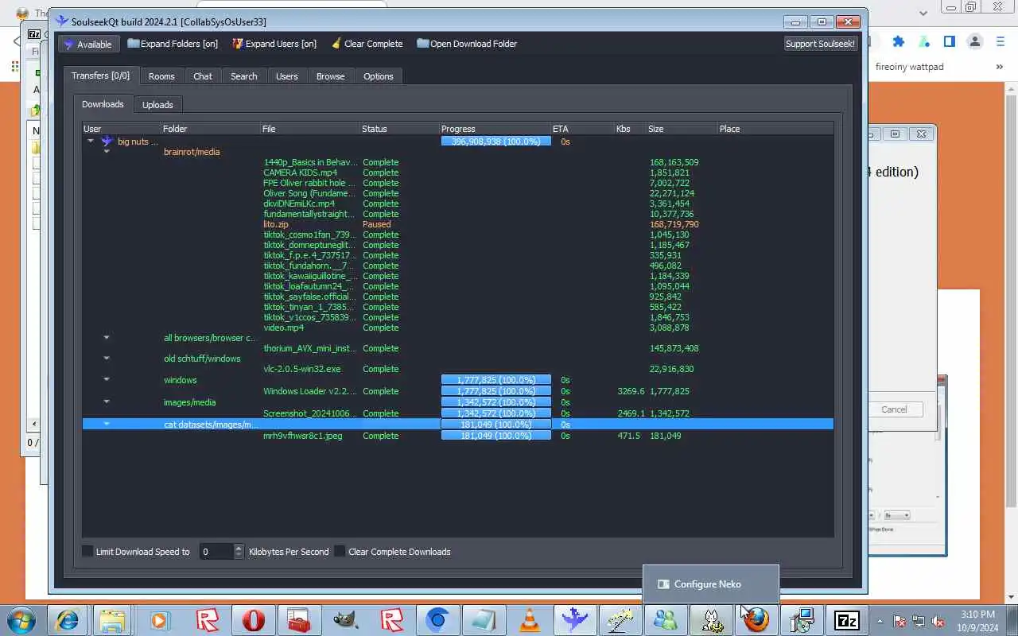Open the fireoiny wattpad bookmark
The image size is (1018, 636).
[909, 67]
